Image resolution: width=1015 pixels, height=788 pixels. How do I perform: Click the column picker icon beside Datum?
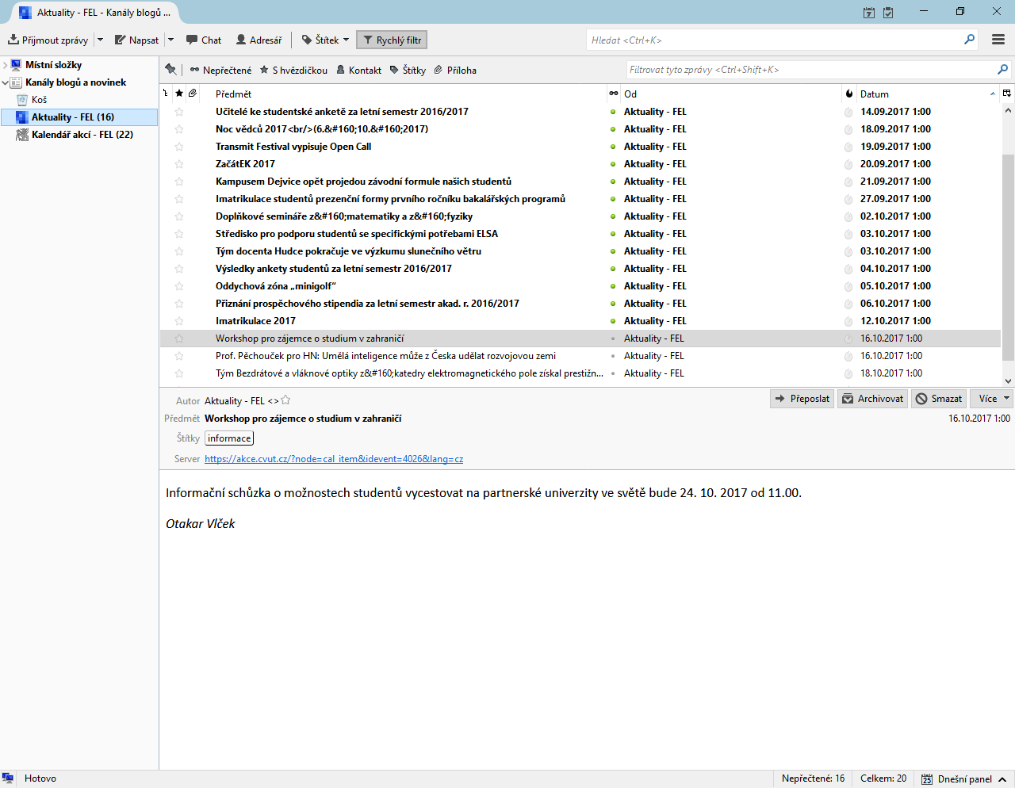point(1007,94)
